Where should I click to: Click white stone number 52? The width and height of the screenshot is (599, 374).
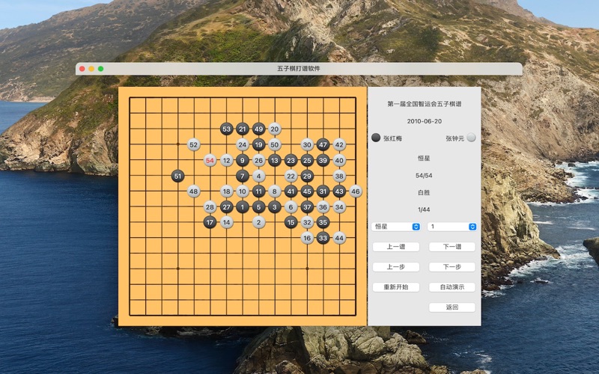tap(194, 144)
